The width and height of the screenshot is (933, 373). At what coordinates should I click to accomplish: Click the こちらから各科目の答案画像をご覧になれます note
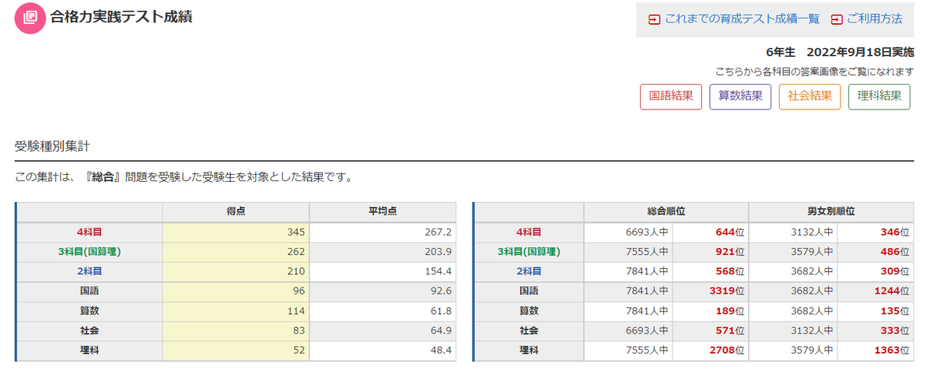(x=815, y=71)
